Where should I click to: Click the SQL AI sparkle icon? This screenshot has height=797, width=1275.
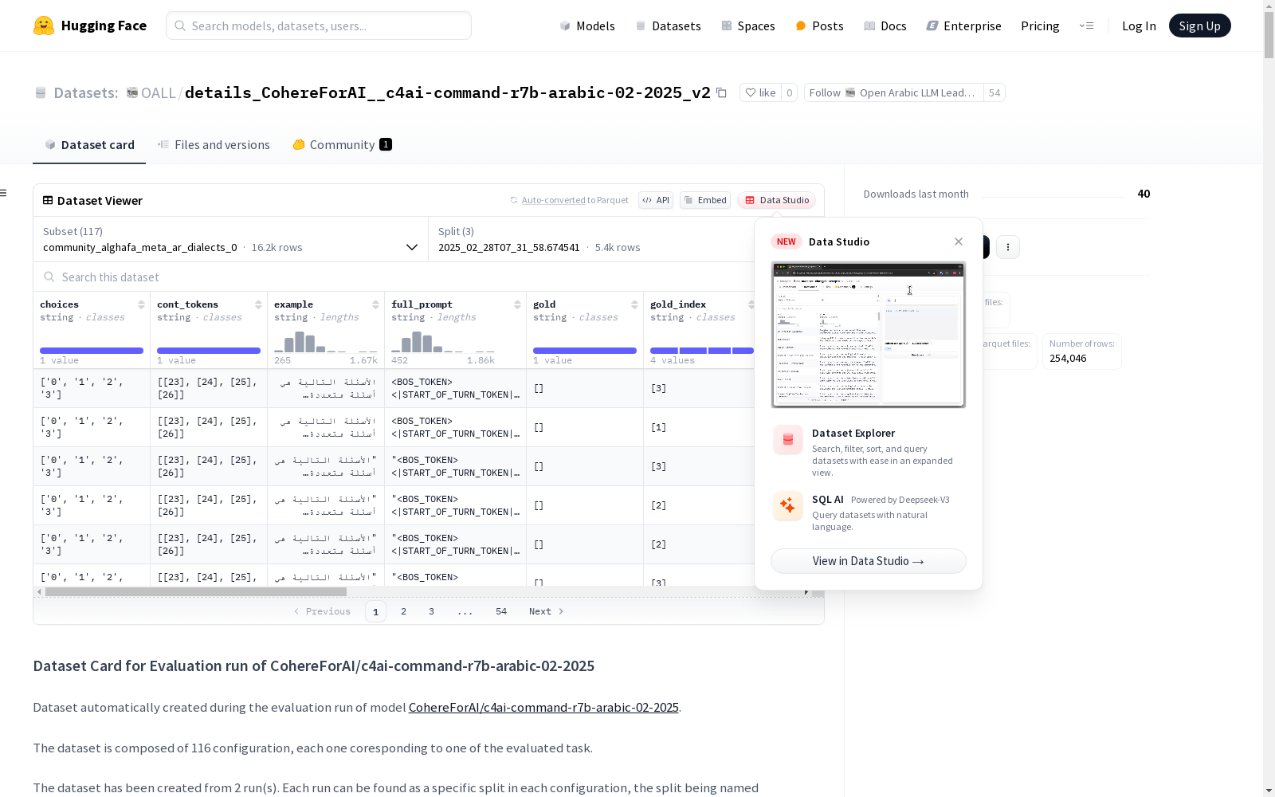tap(787, 505)
